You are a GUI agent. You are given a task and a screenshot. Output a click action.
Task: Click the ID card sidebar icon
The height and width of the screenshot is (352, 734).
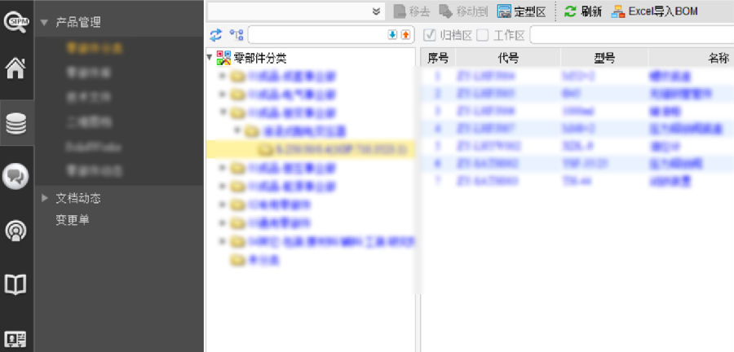coord(15,340)
